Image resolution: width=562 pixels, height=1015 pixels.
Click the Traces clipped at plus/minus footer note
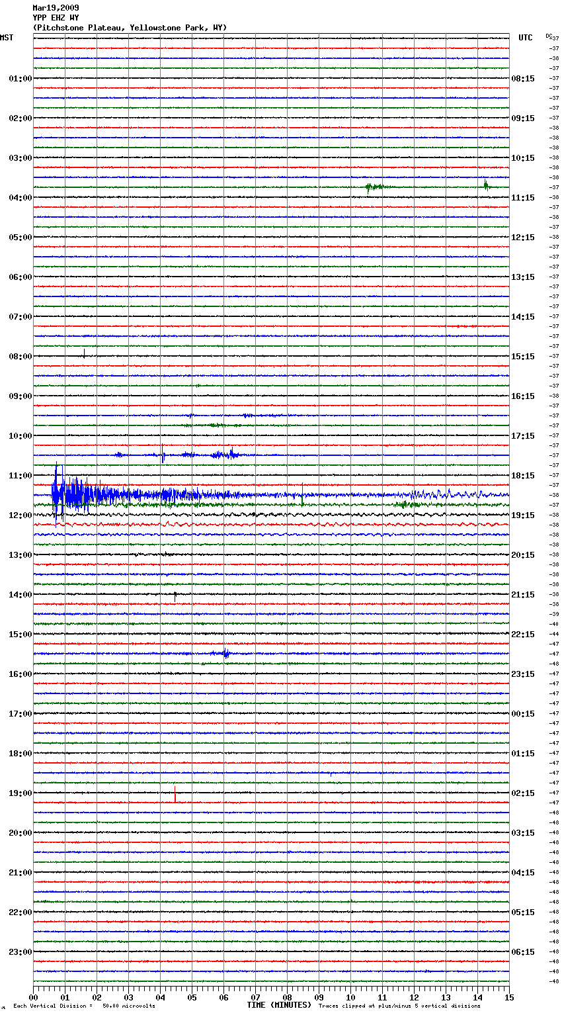click(x=399, y=1006)
